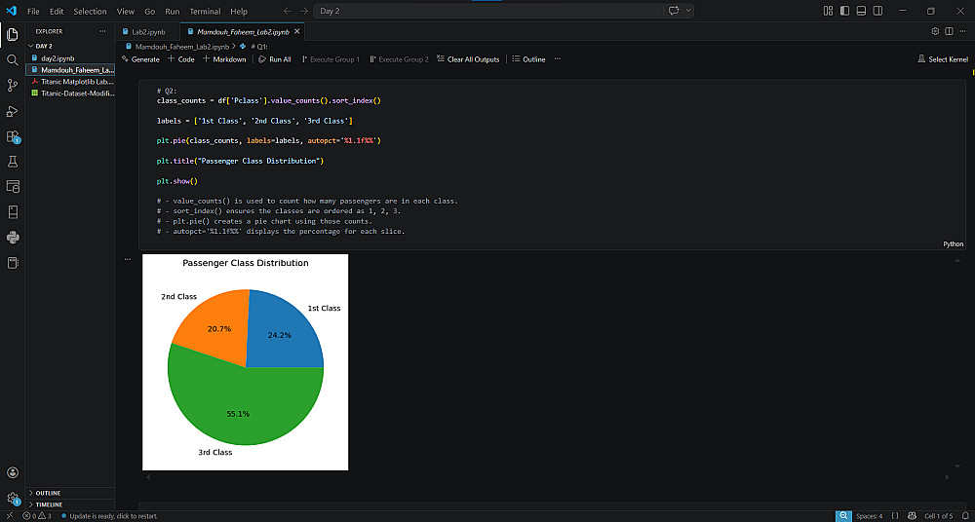Click the split editor right icon
The image size is (975, 522).
(x=951, y=31)
